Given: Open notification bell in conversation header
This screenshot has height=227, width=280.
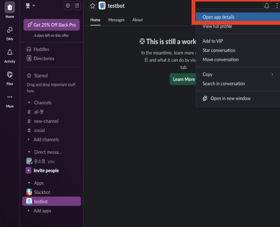Looking at the screenshot, I should 266,6.
